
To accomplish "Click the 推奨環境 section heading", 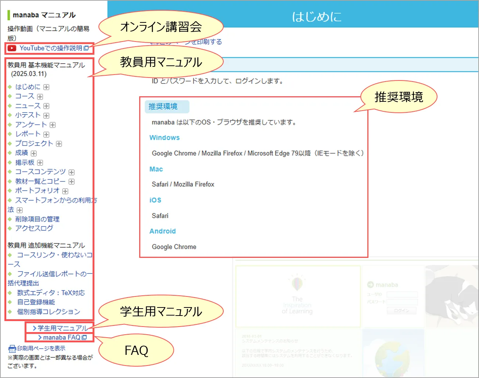I will point(163,107).
